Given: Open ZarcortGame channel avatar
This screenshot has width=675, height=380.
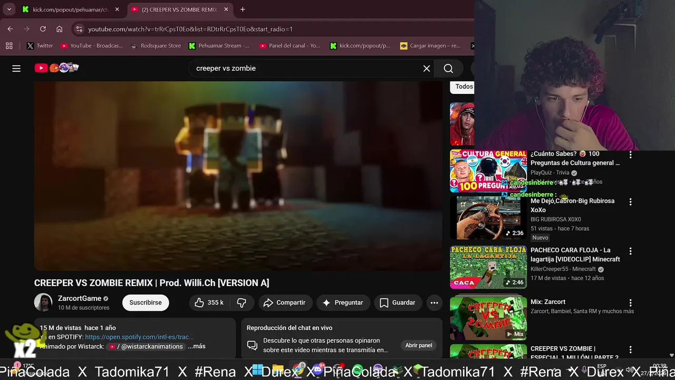Looking at the screenshot, I should (43, 302).
